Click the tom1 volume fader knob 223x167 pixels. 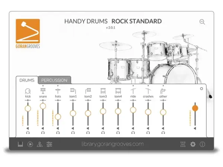tap(73, 113)
